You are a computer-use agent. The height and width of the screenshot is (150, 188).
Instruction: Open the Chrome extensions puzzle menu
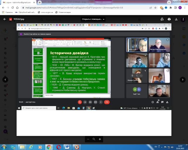(x=171, y=8)
